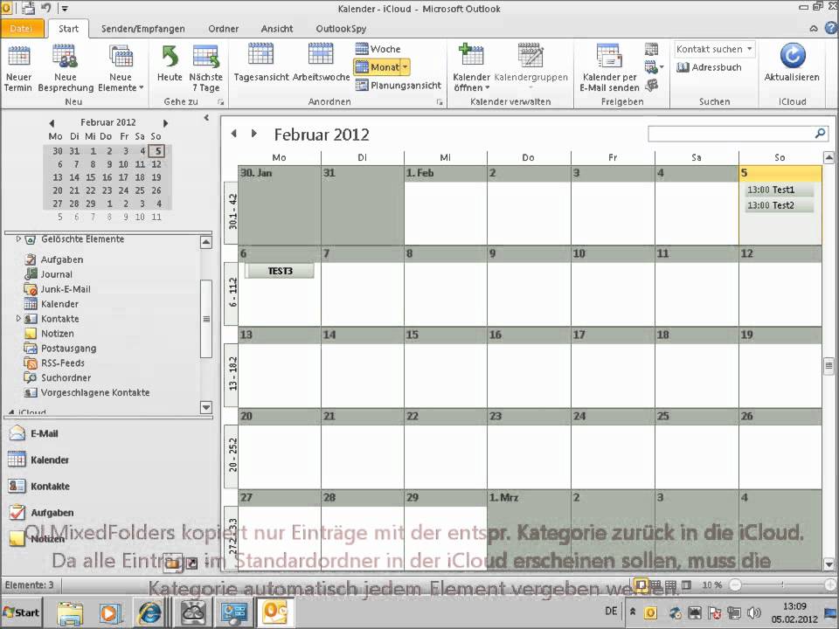This screenshot has width=839, height=629.
Task: Switch to Arbeitswoche view
Action: (321, 63)
